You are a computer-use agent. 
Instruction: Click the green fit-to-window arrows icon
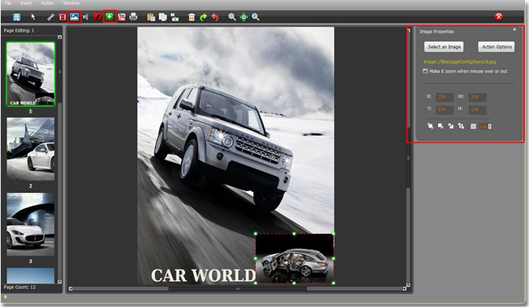point(243,17)
